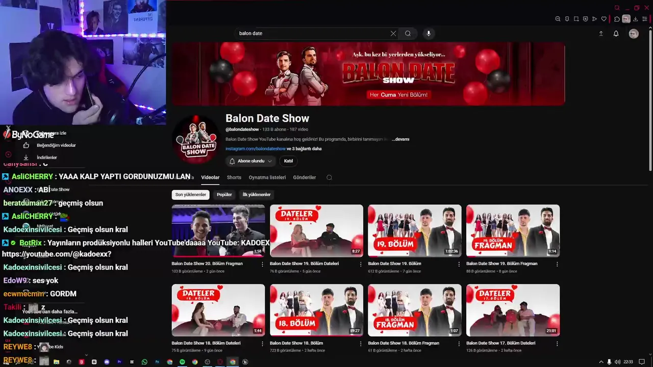Open File Explorer from the taskbar
Image resolution: width=653 pixels, height=367 pixels.
pos(56,362)
